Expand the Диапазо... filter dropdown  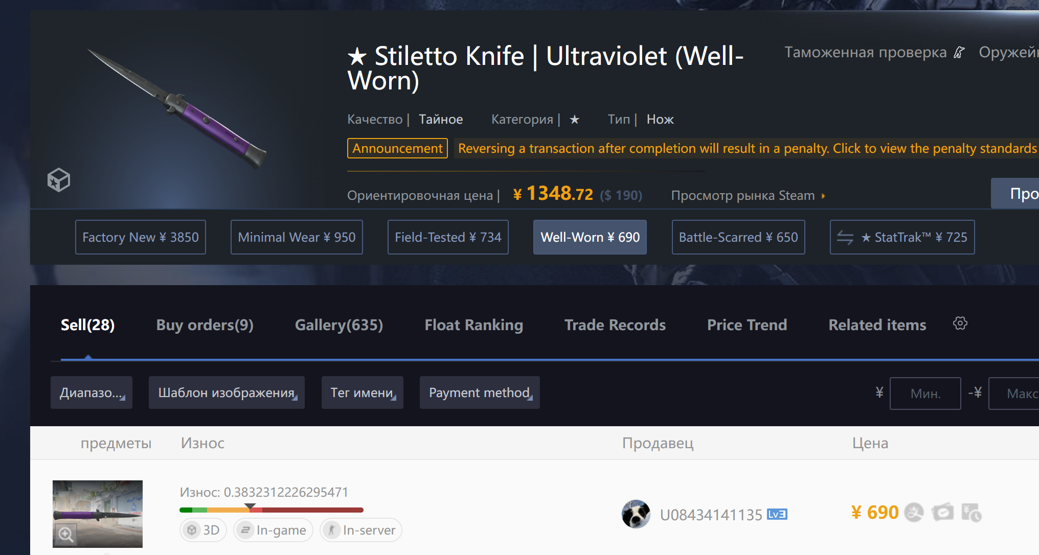coord(92,392)
